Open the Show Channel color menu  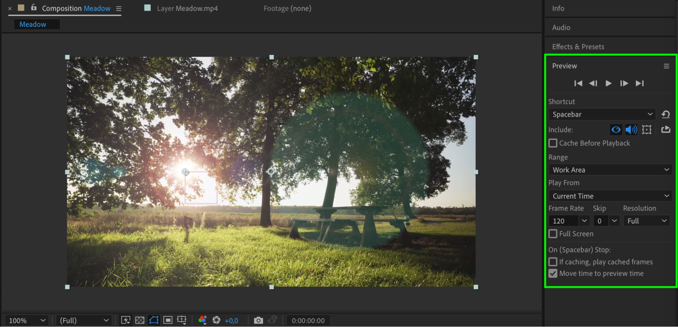tap(202, 320)
